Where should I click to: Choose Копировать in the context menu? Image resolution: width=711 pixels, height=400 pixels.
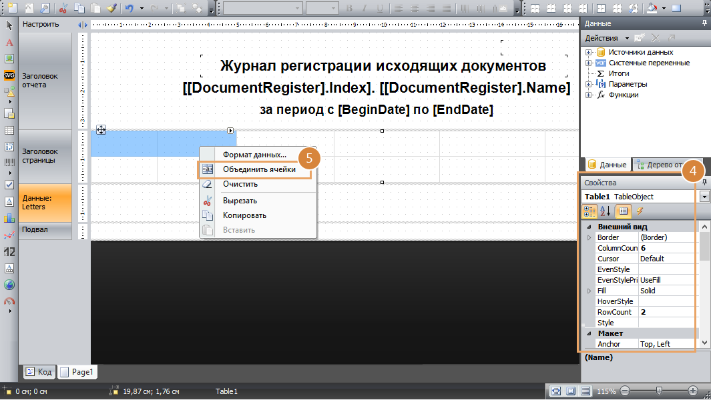coord(257,215)
